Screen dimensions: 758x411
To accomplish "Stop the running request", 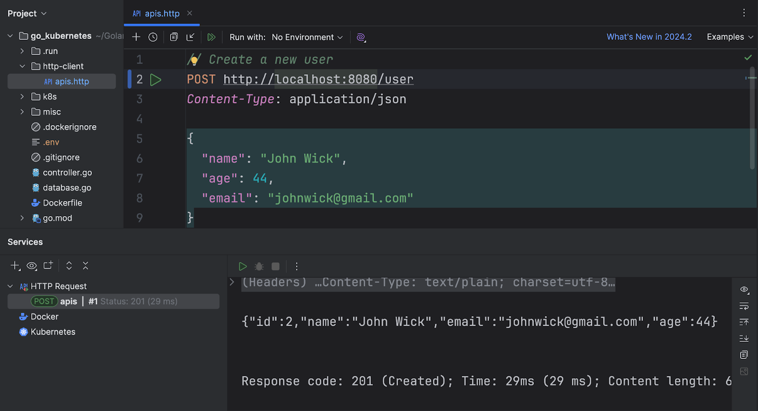I will 276,266.
